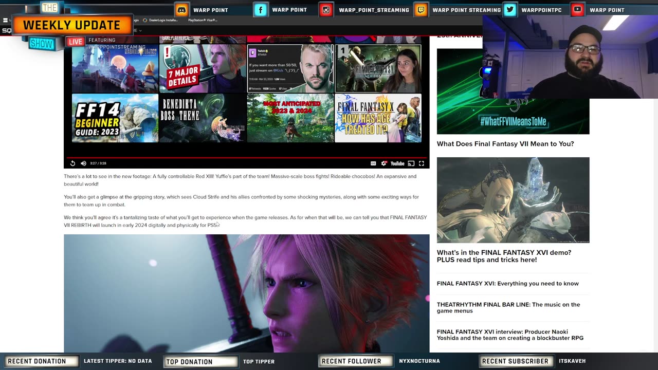Image resolution: width=658 pixels, height=370 pixels.
Task: Click the ITSKAVEH subscriber name
Action: click(x=572, y=361)
